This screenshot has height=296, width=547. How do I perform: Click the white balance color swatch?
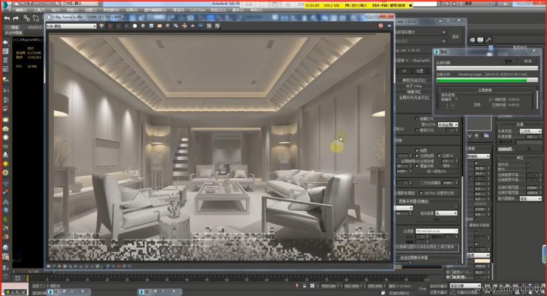[x=482, y=261]
